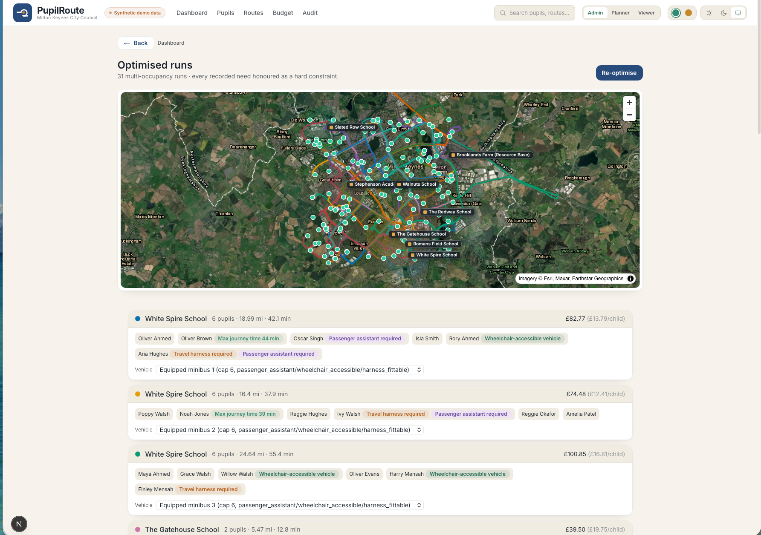The width and height of the screenshot is (761, 535).
Task: Click blue dot of first White Spire run
Action: (138, 319)
